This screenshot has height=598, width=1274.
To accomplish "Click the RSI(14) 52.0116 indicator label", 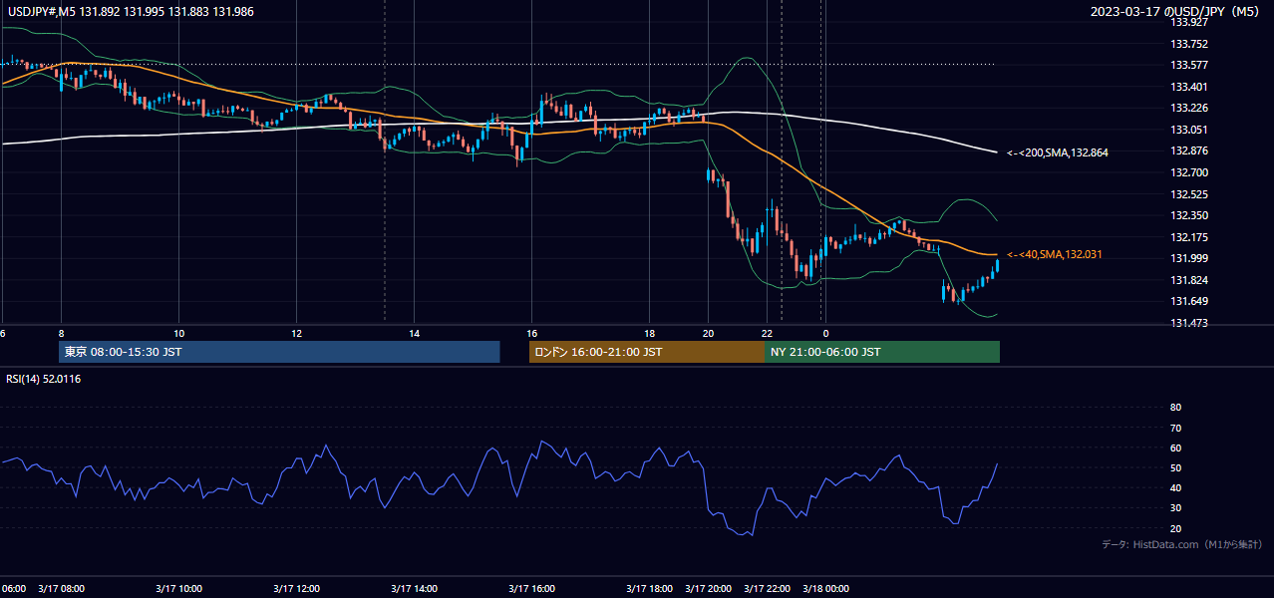I will coord(44,379).
